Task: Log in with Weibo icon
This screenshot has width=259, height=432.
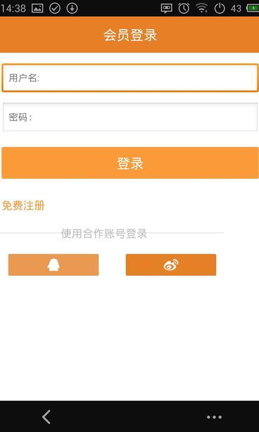Action: 171,265
